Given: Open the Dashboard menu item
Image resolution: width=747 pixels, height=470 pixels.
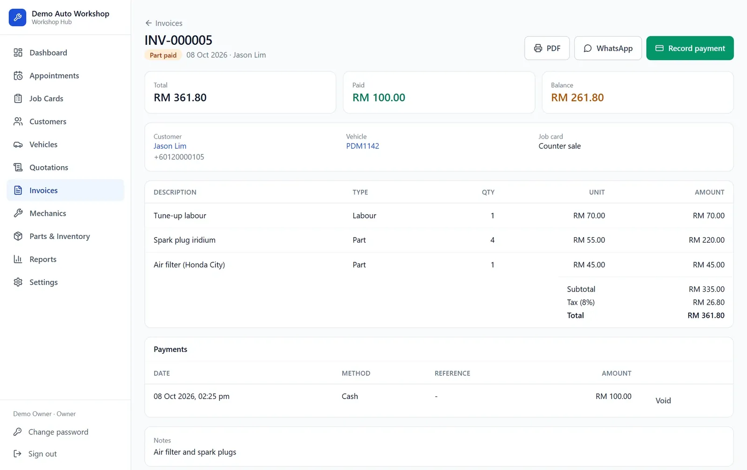Looking at the screenshot, I should click(x=65, y=53).
